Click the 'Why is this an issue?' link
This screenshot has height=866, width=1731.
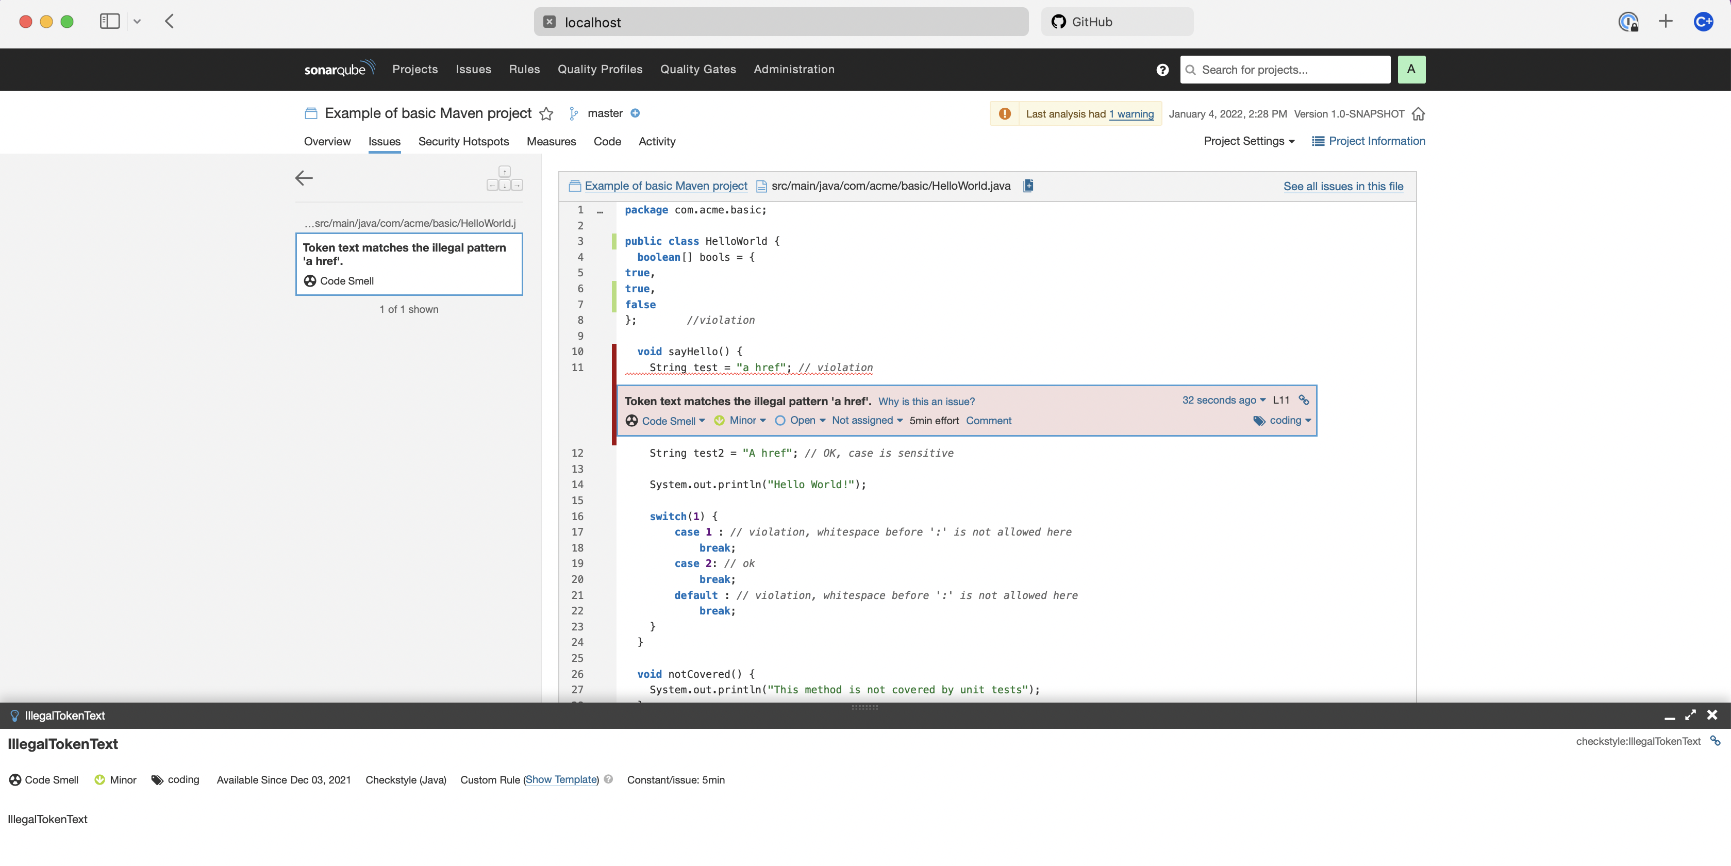coord(926,401)
